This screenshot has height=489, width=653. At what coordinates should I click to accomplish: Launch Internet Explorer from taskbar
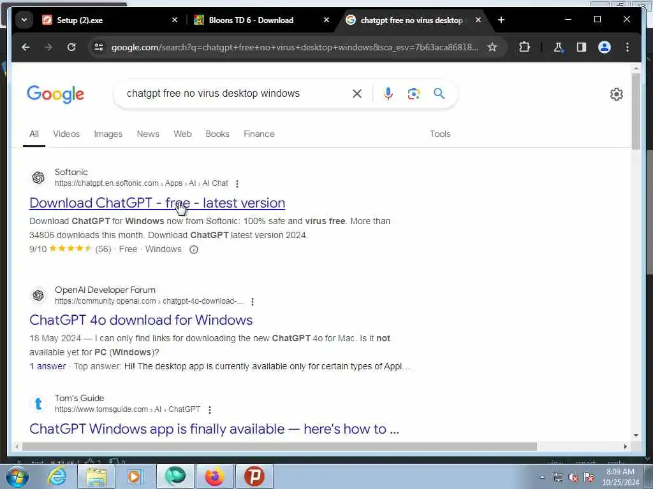coord(57,476)
